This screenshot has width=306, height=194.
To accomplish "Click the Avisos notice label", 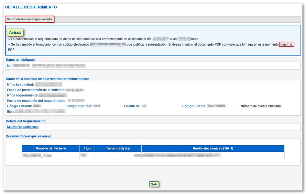I will [x=15, y=33].
